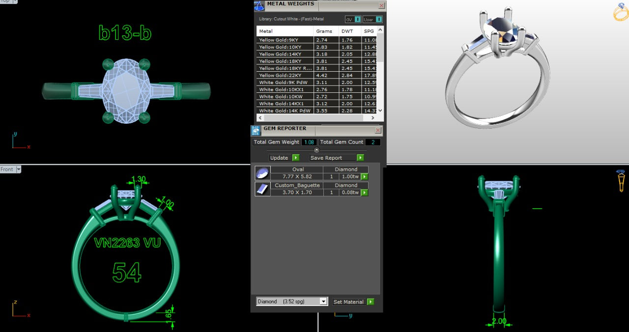This screenshot has height=332, width=629.
Task: Click the b13-b label in Top viewport
Action: tap(125, 33)
